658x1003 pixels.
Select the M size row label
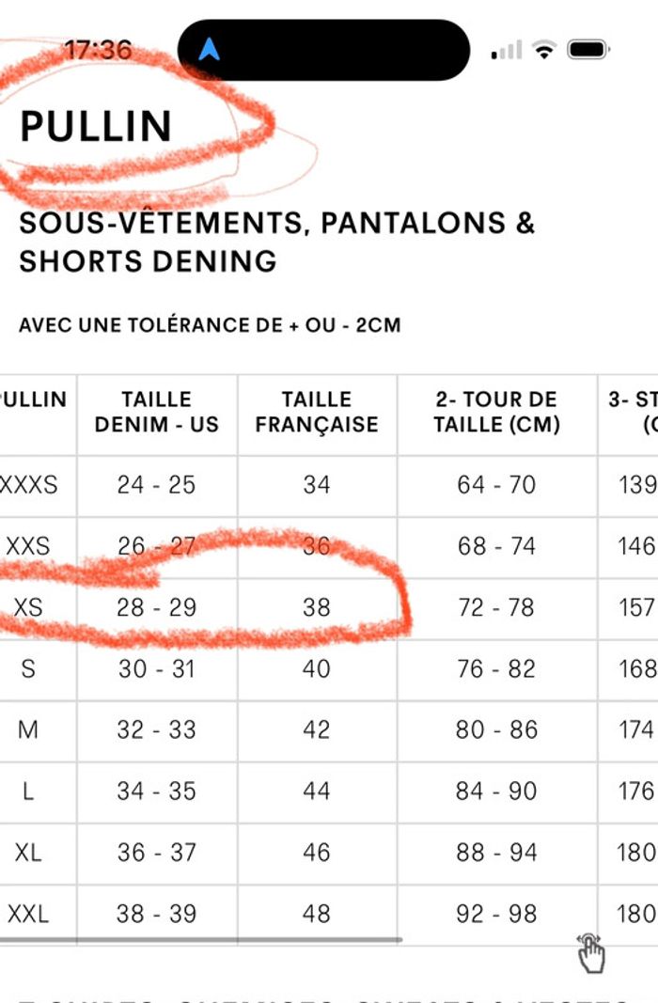click(x=28, y=729)
